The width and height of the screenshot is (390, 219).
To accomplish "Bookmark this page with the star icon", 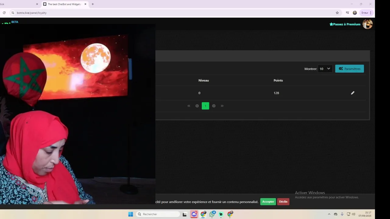I will [337, 13].
